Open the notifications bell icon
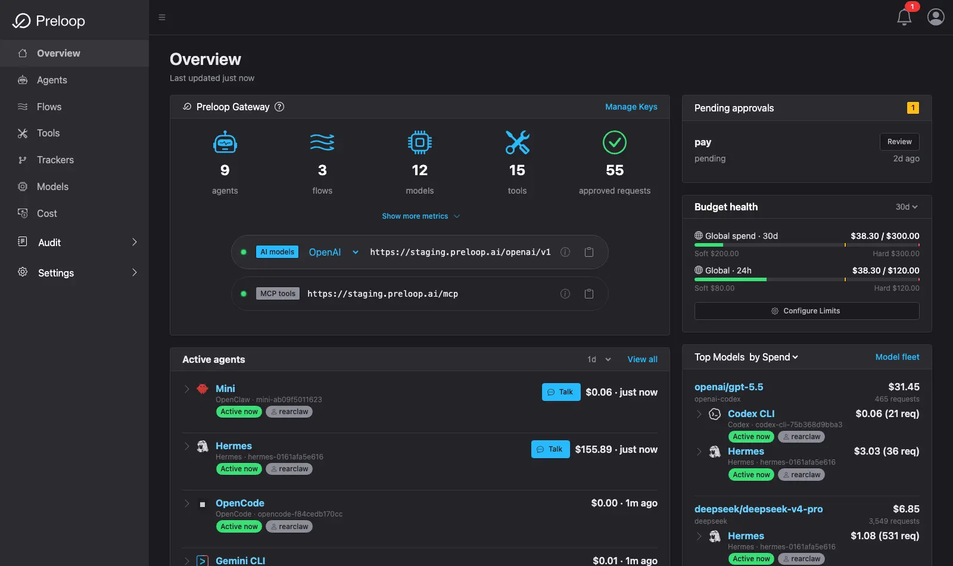 pos(904,17)
